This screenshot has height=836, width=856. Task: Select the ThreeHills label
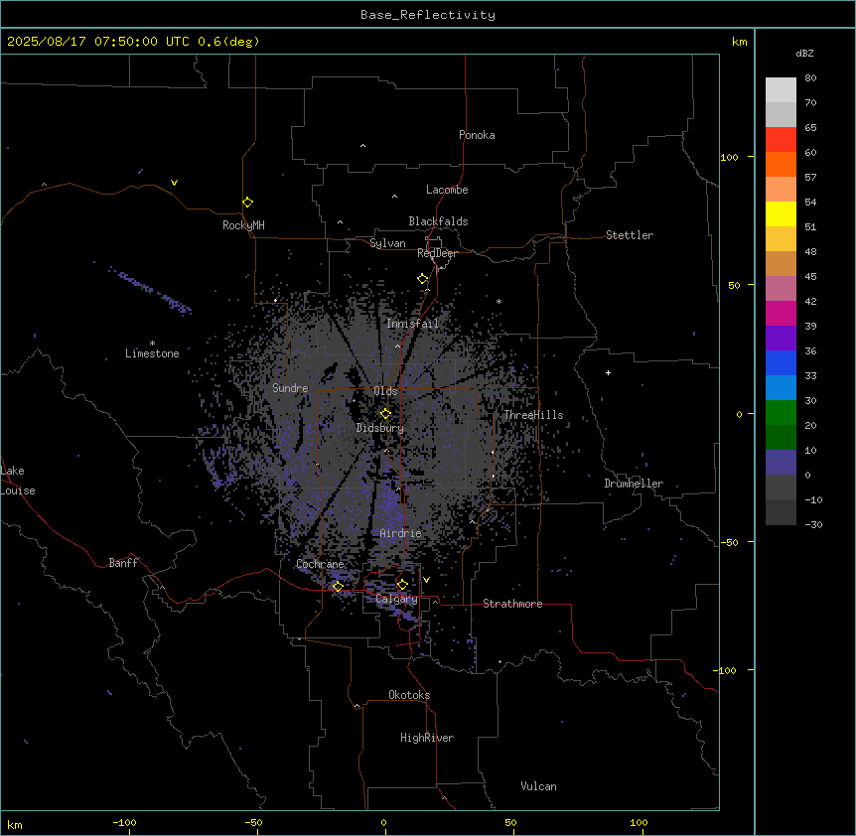click(x=533, y=415)
